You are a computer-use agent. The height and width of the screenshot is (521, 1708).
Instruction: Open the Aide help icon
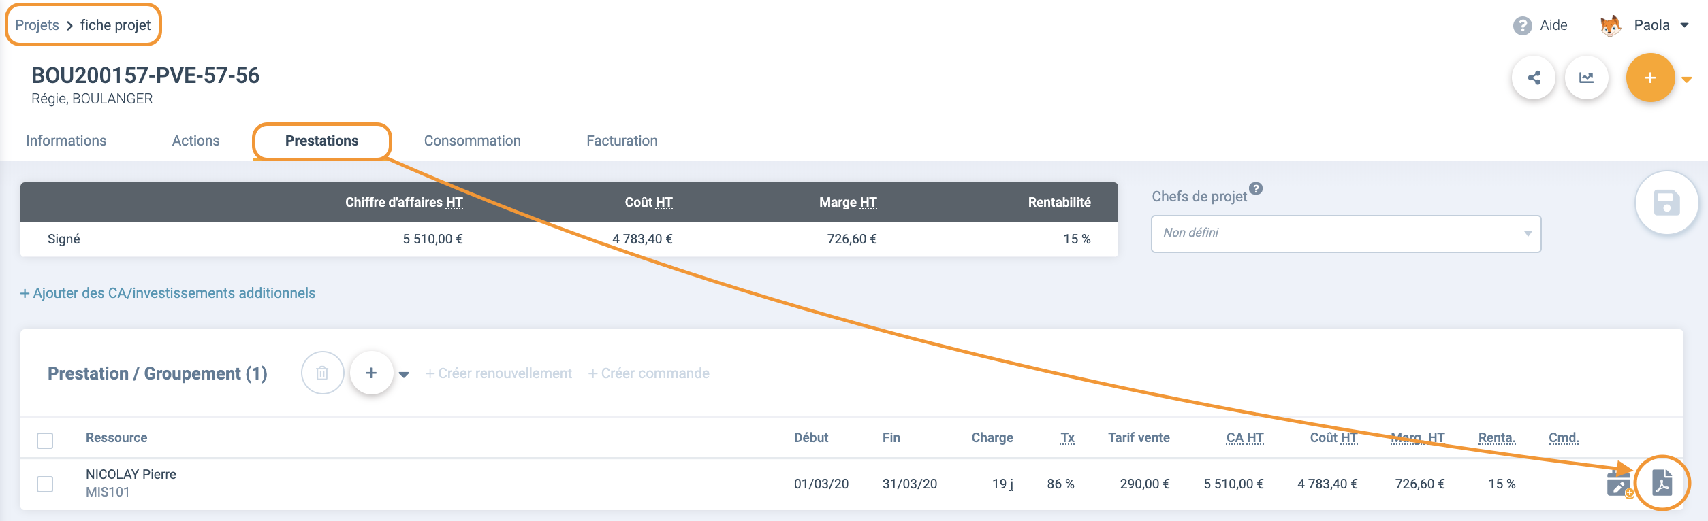point(1522,26)
